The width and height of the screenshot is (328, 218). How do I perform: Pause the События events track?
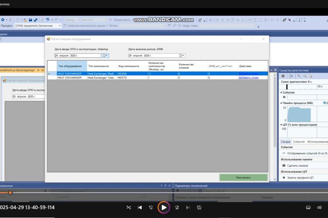click(x=284, y=97)
